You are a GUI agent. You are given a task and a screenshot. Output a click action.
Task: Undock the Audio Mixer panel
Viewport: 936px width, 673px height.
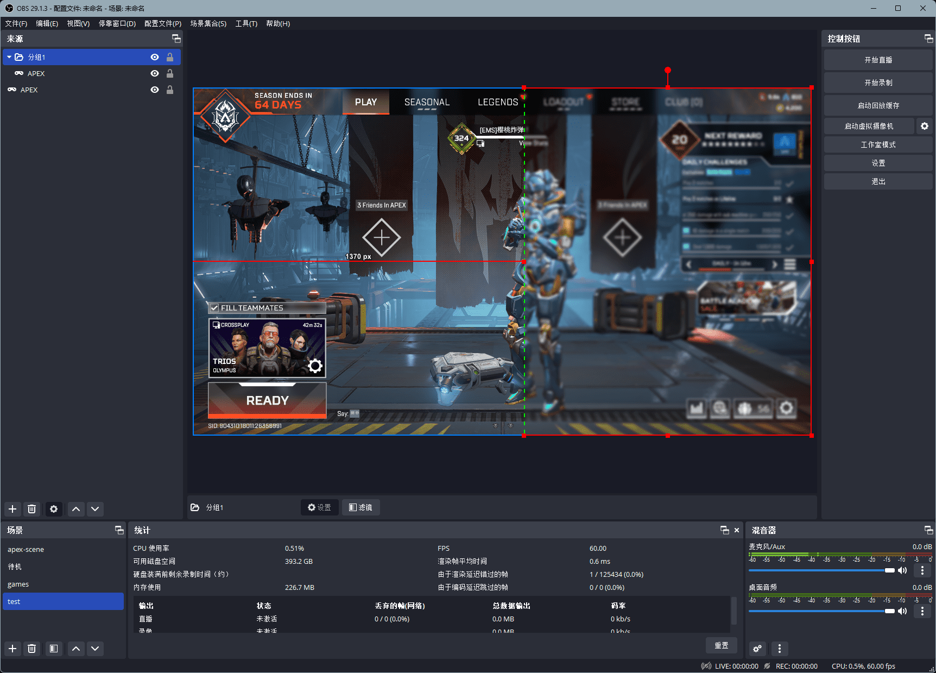928,530
